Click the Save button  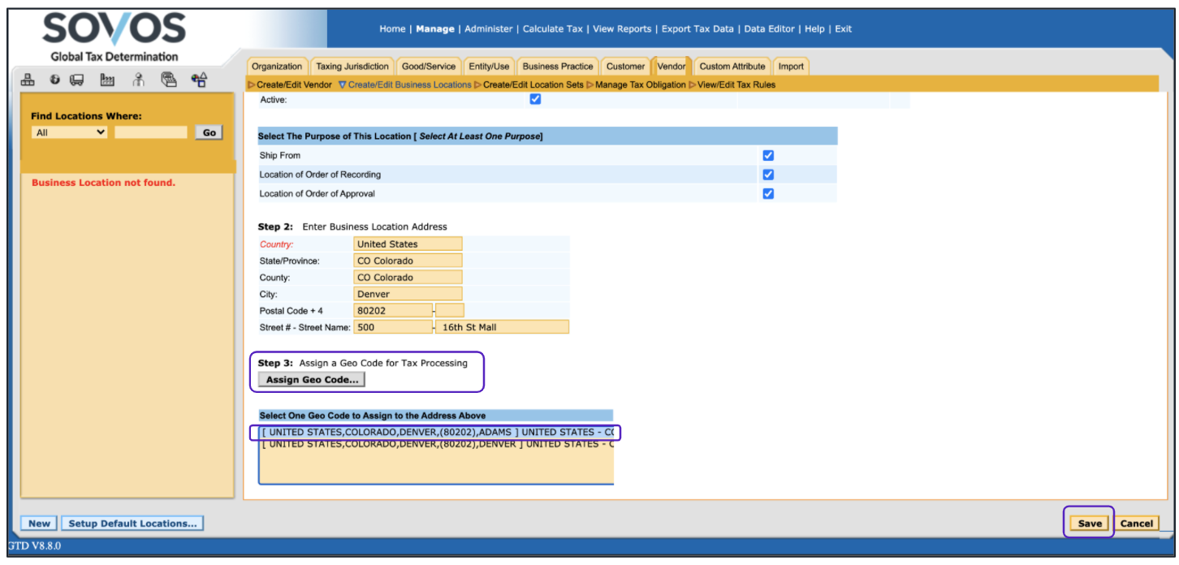pos(1089,524)
